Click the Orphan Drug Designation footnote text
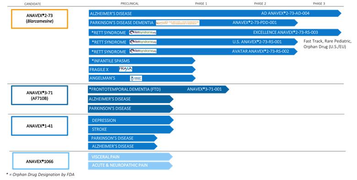Screen dimensions: 357x180 tap(40, 175)
